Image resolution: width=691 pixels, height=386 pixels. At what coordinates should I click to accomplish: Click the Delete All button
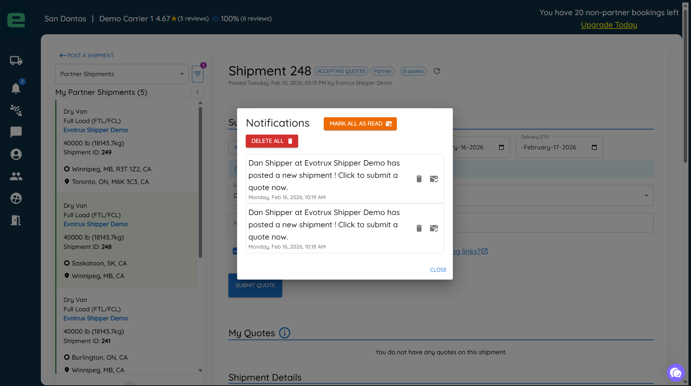[272, 141]
